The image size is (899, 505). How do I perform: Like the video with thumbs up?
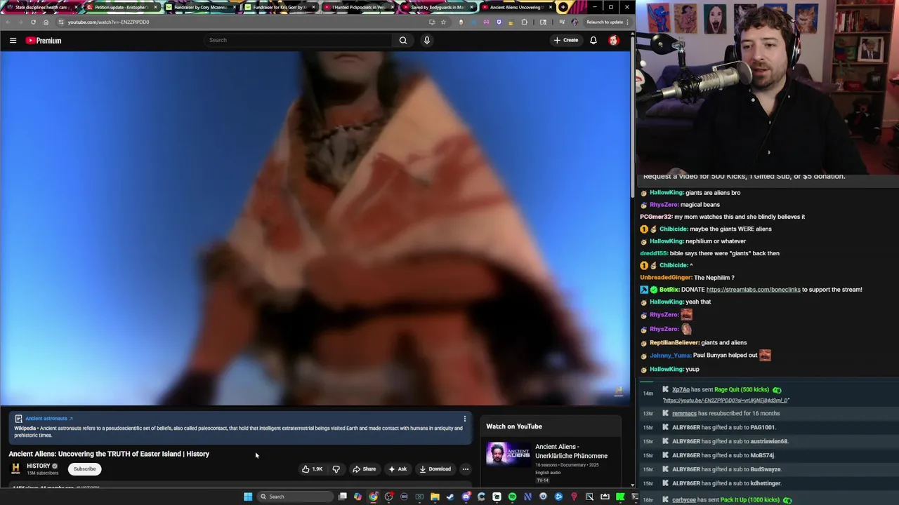click(x=312, y=469)
